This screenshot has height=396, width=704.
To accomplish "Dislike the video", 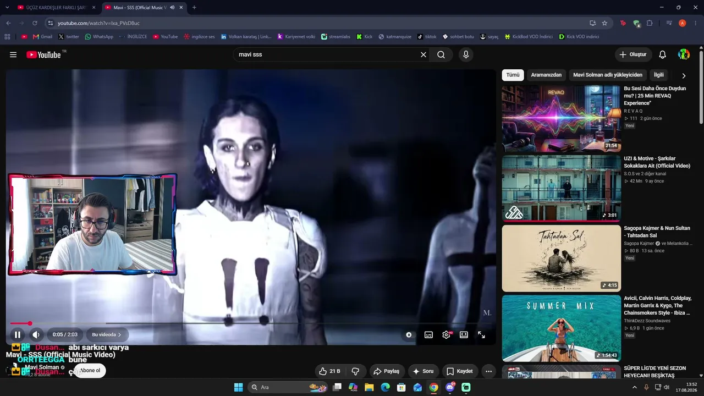I will pos(355,371).
